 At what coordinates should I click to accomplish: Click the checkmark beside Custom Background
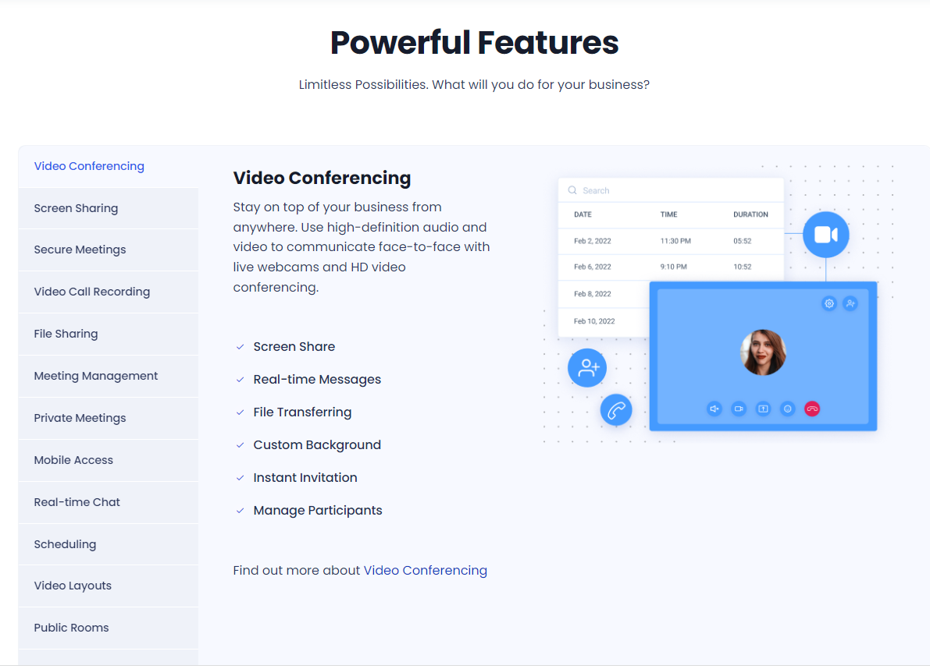coord(241,444)
